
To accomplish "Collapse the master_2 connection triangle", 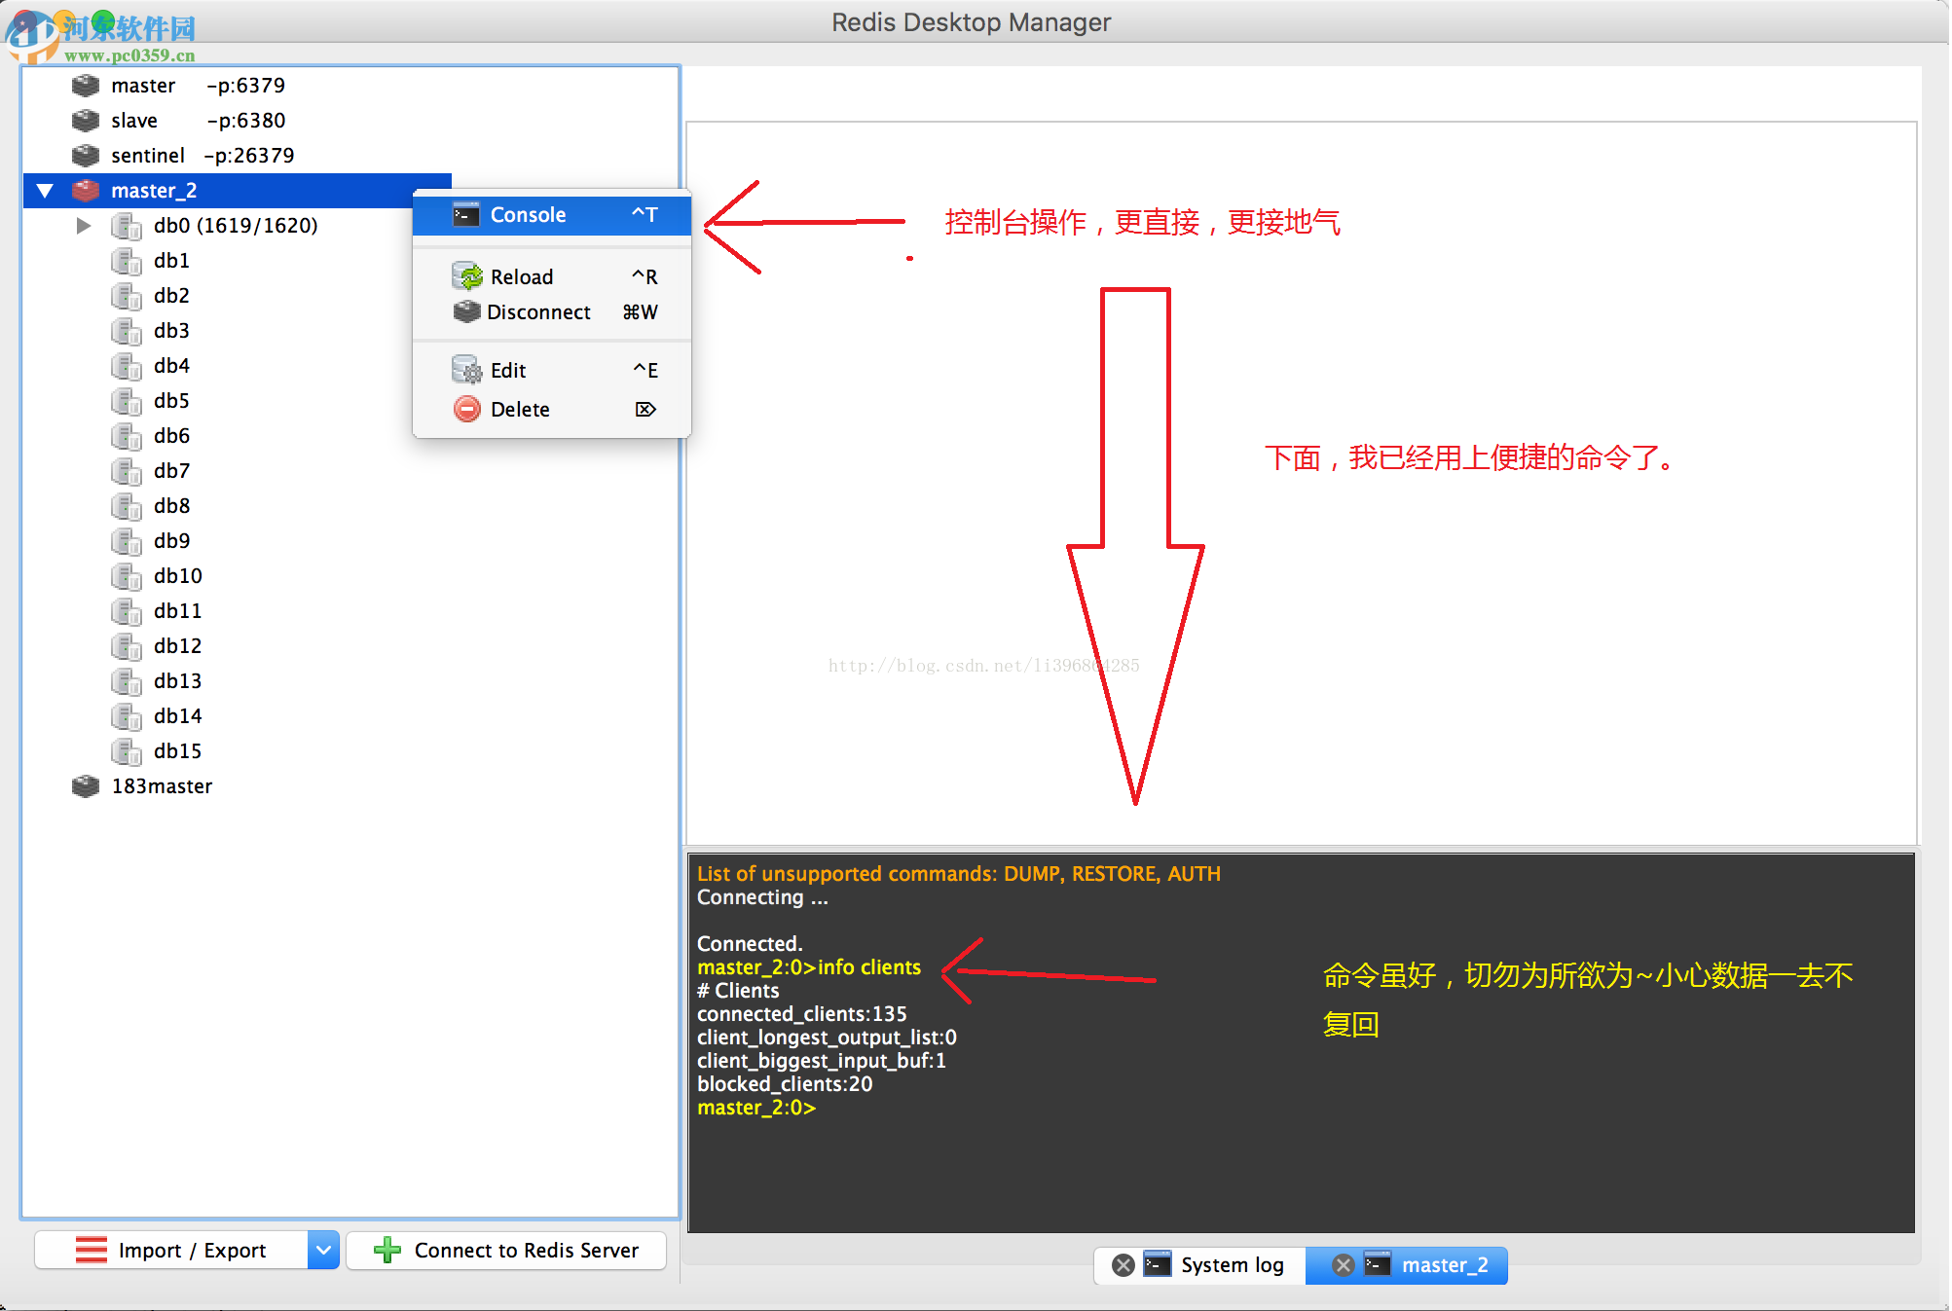I will coord(44,190).
